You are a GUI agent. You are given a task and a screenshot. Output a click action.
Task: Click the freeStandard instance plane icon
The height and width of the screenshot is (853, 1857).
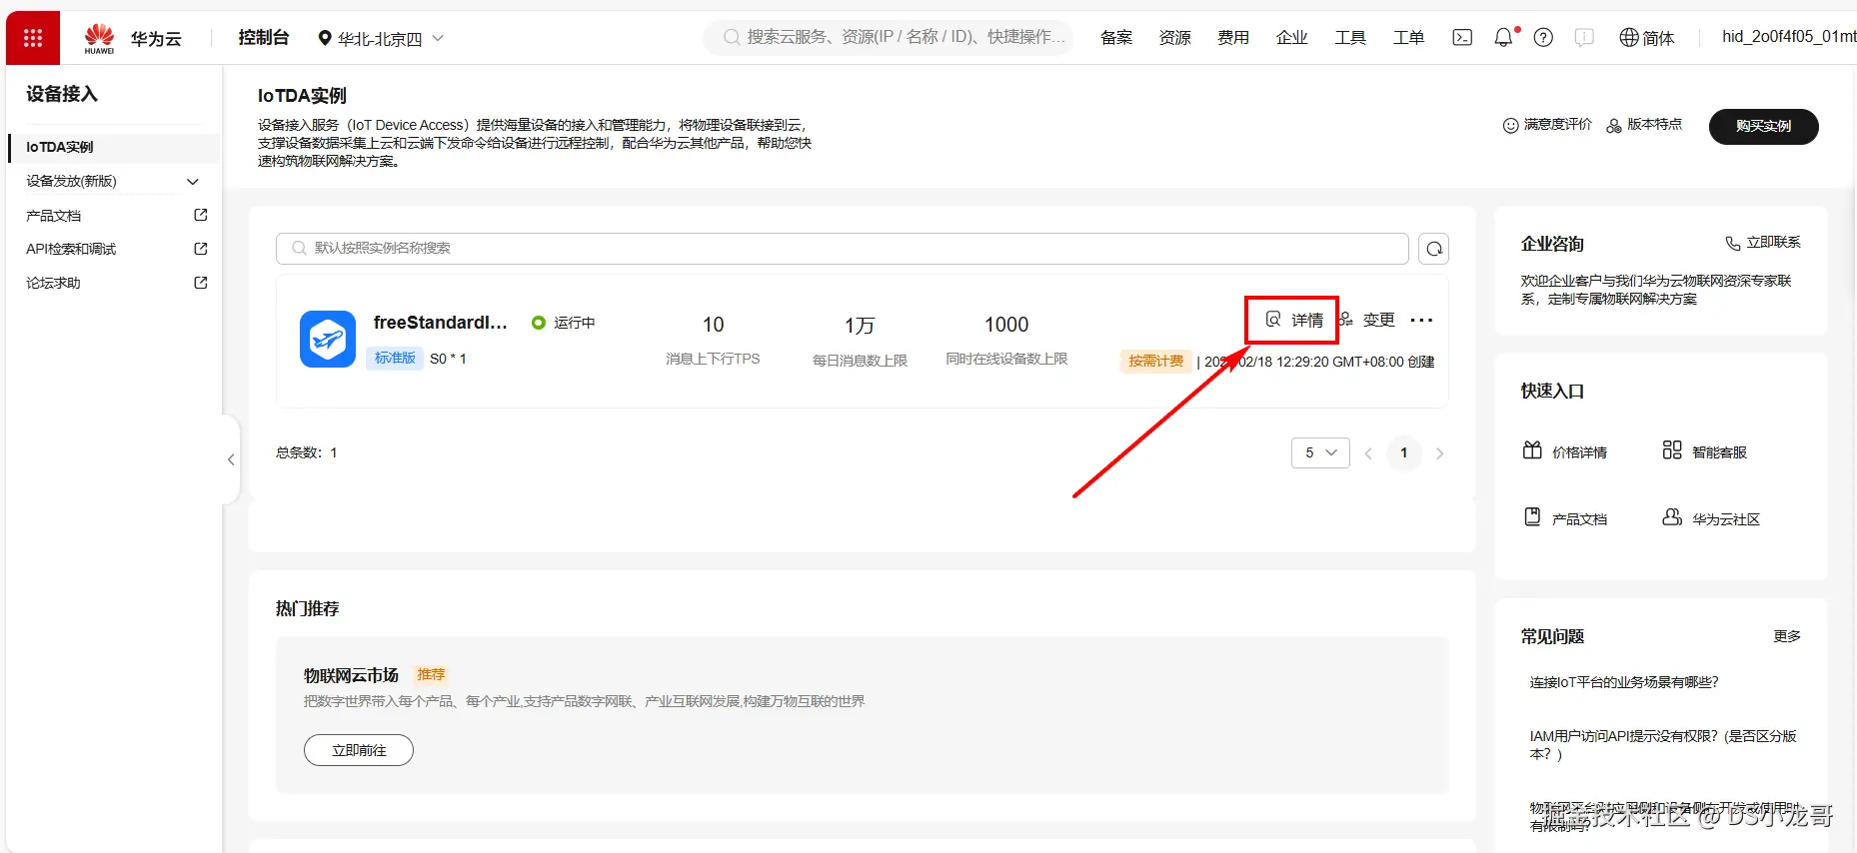(328, 339)
